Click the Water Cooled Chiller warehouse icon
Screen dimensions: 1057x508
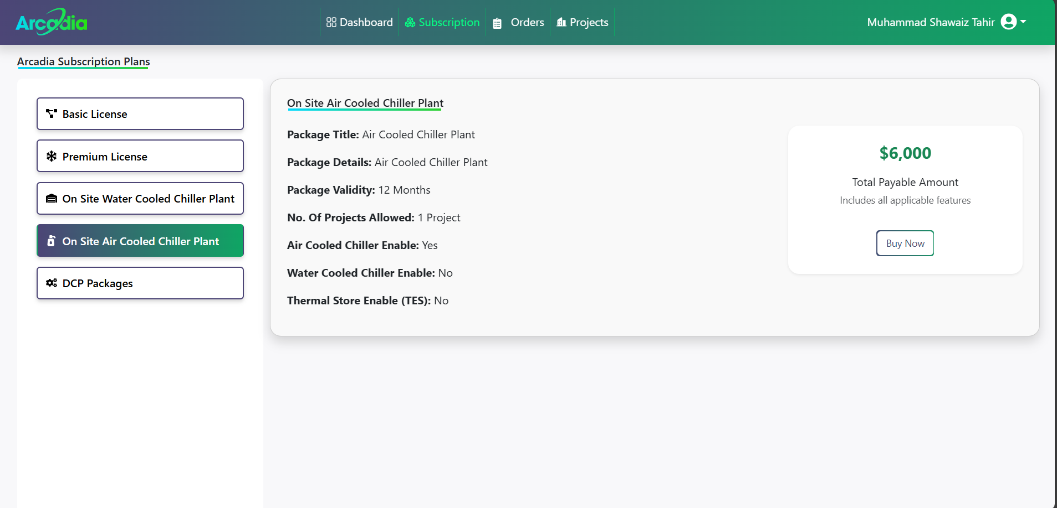[x=52, y=199]
